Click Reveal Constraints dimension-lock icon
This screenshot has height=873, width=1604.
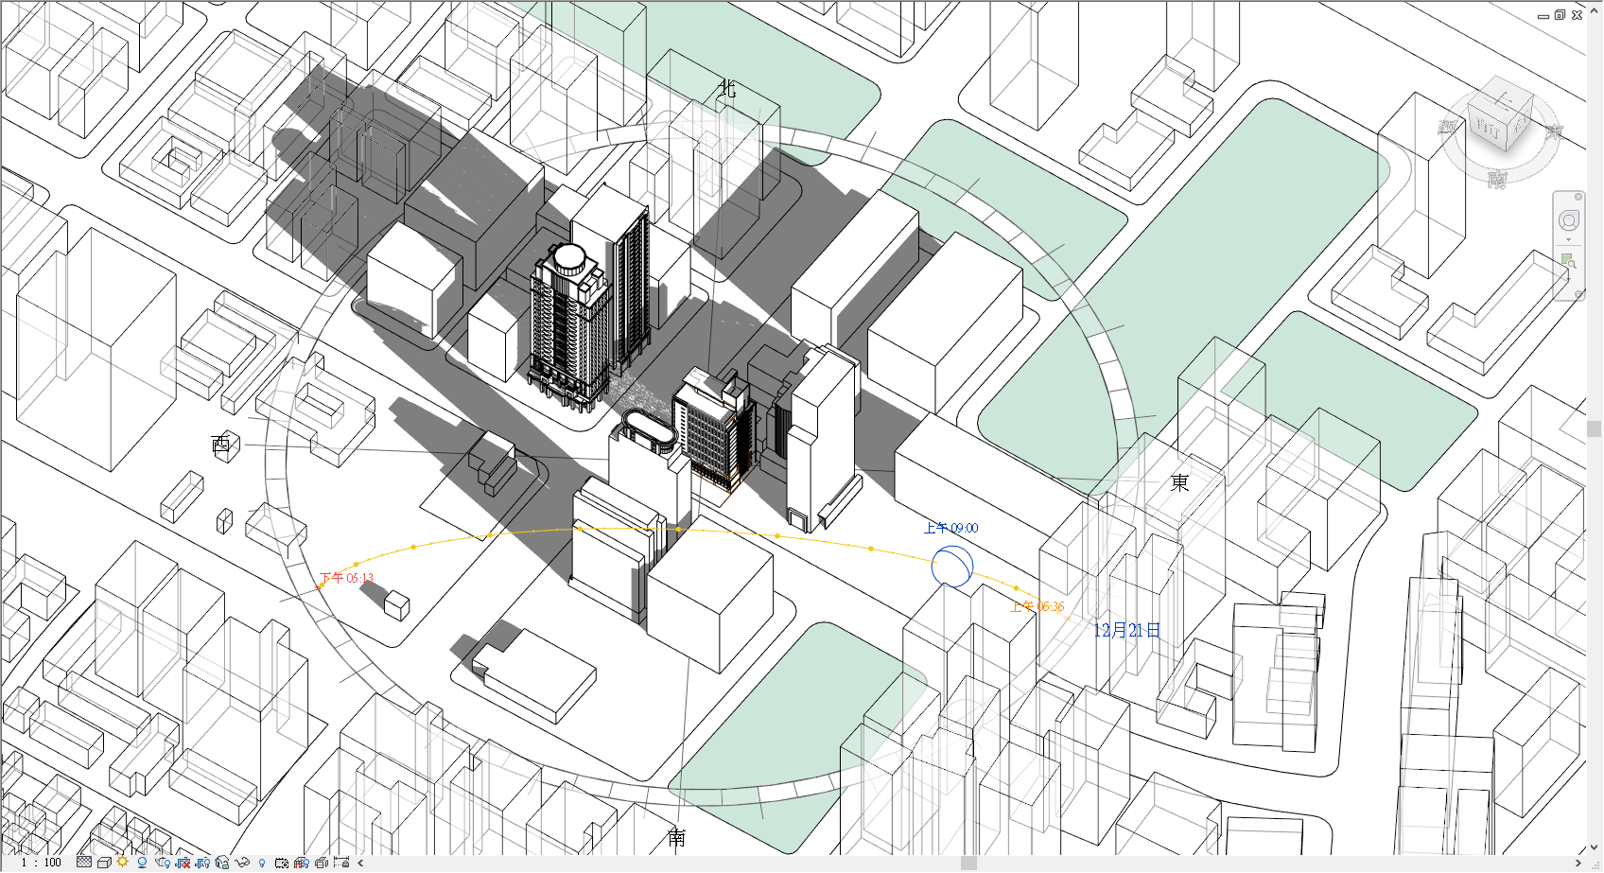coord(341,863)
